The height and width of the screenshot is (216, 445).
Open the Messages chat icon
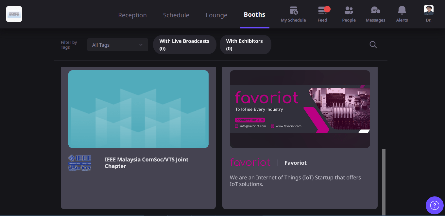point(375,10)
